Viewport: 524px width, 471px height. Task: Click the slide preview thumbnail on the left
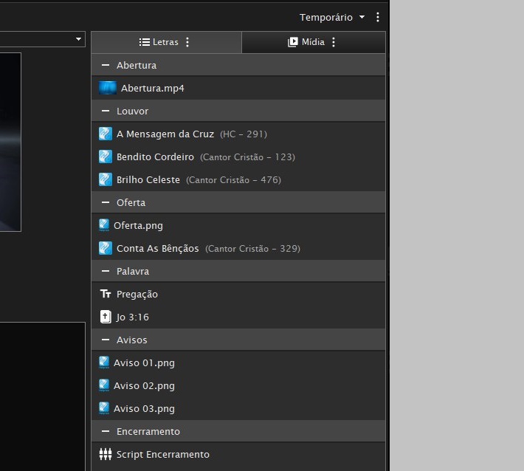10,142
